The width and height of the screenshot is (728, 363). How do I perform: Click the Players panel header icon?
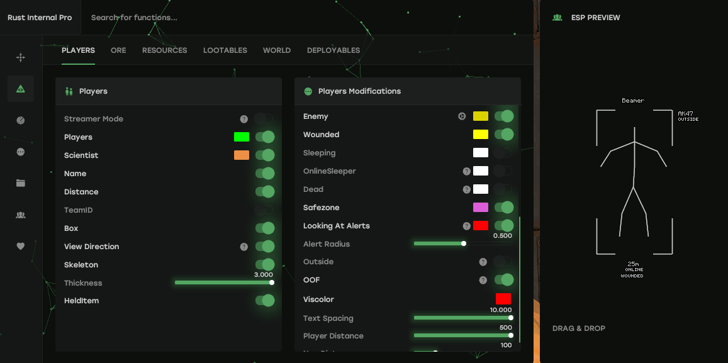(69, 91)
